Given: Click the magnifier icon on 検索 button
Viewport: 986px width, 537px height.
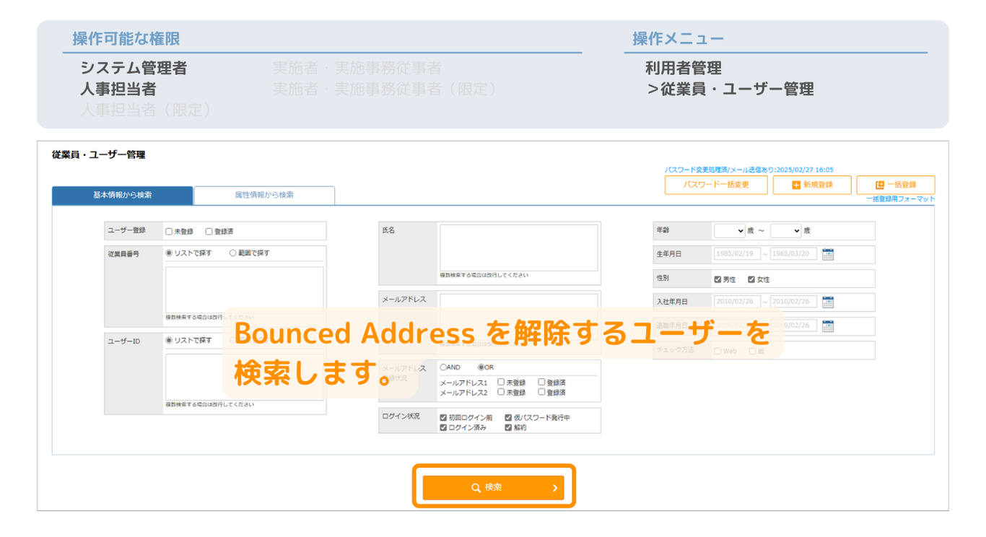Looking at the screenshot, I should [x=476, y=488].
